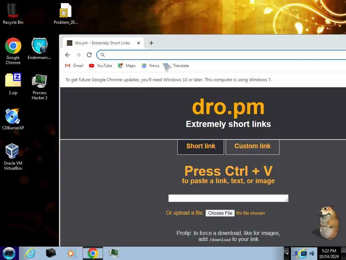Click the network icon in system tray
This screenshot has height=260, width=346.
(x=304, y=254)
